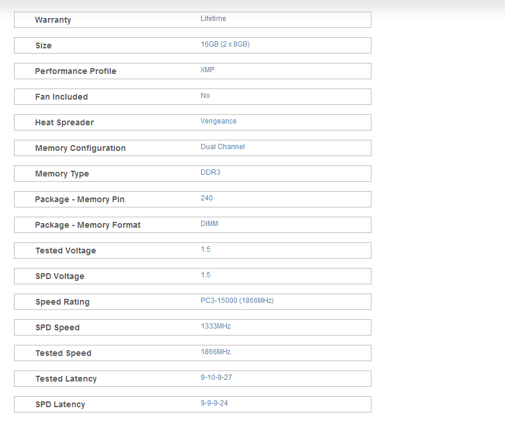Click the Package - Memory Pin label
The width and height of the screenshot is (505, 427).
coord(80,199)
